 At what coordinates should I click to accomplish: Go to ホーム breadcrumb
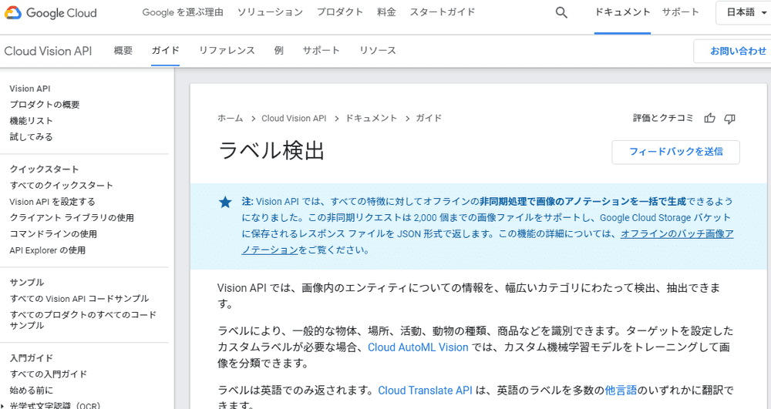(230, 119)
